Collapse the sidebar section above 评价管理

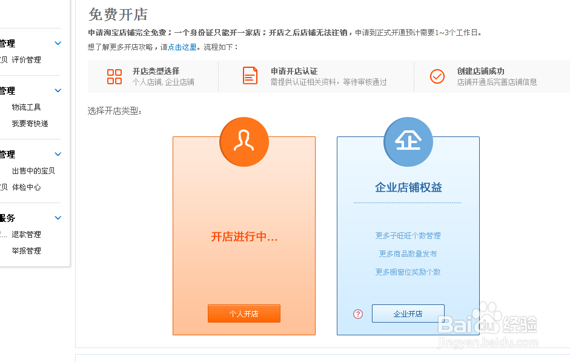click(58, 43)
